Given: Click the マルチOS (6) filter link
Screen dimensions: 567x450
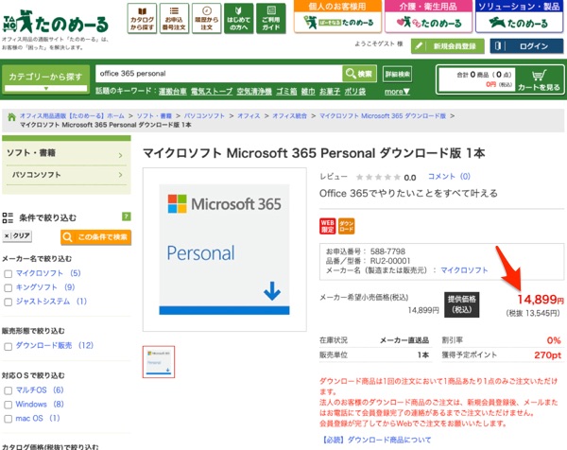Looking at the screenshot, I should coord(40,389).
